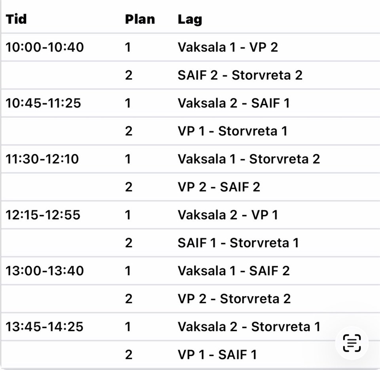Image resolution: width=380 pixels, height=370 pixels.
Task: Select the Vaksala 2 - VP 1 match
Action: 228,215
